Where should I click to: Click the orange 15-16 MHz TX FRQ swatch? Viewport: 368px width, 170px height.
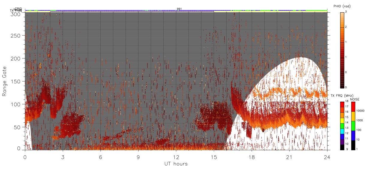342,115
